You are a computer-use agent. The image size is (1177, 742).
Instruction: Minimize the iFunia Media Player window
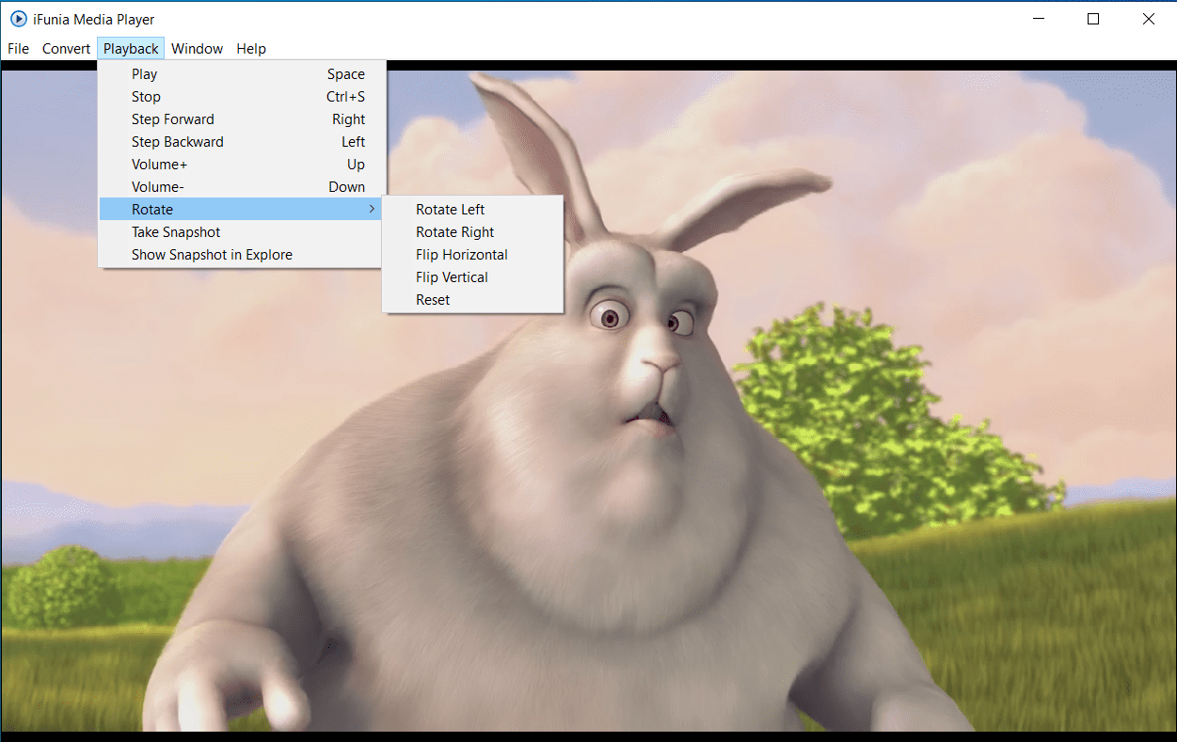[x=1039, y=19]
